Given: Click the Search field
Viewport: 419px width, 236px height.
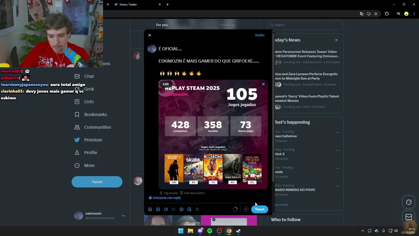Looking at the screenshot, I should [x=305, y=25].
